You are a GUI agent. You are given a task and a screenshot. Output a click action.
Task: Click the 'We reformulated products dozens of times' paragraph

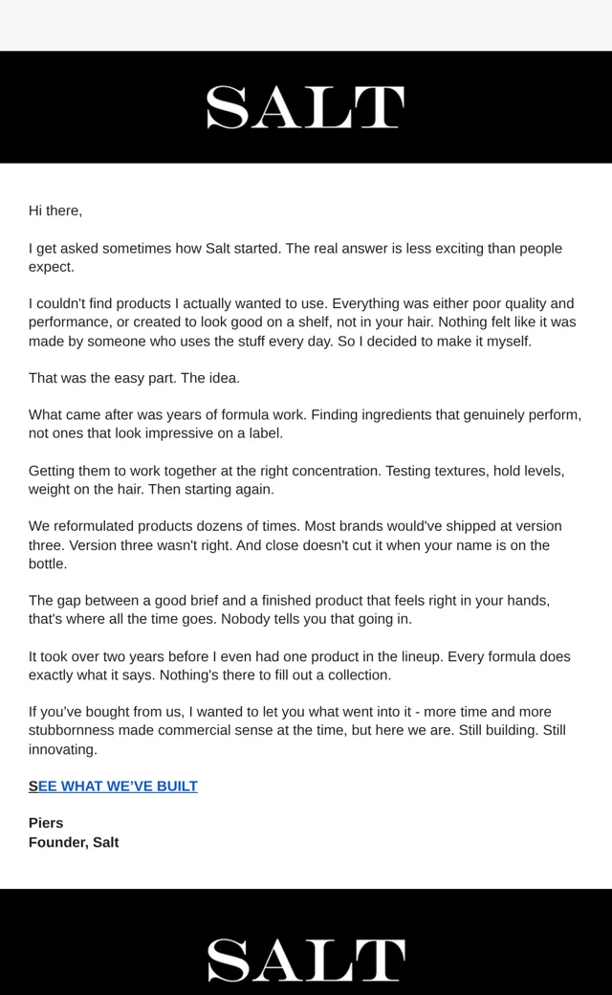pyautogui.click(x=295, y=545)
